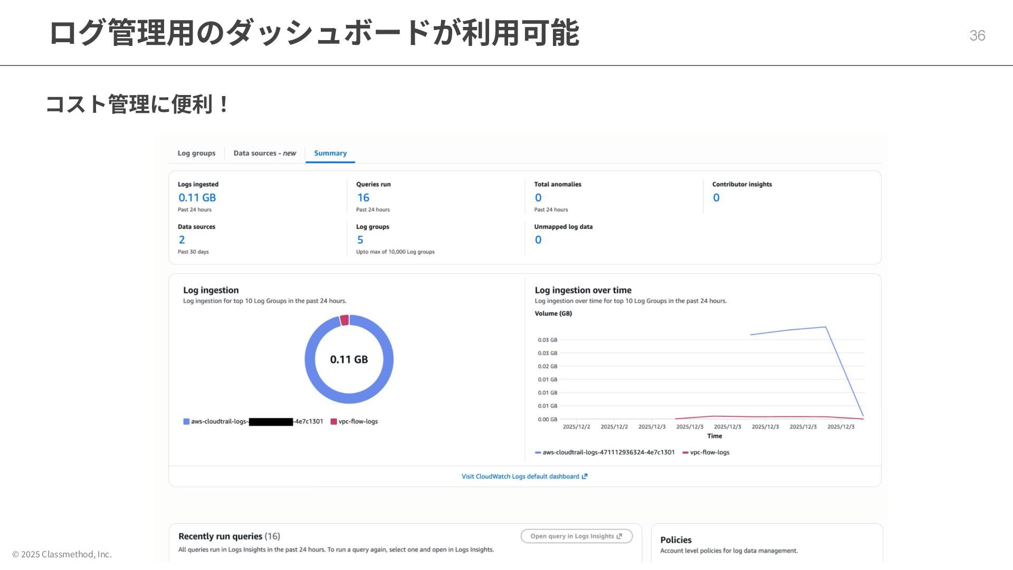
Task: Visit CloudWatch Logs default dashboard link
Action: (x=520, y=477)
